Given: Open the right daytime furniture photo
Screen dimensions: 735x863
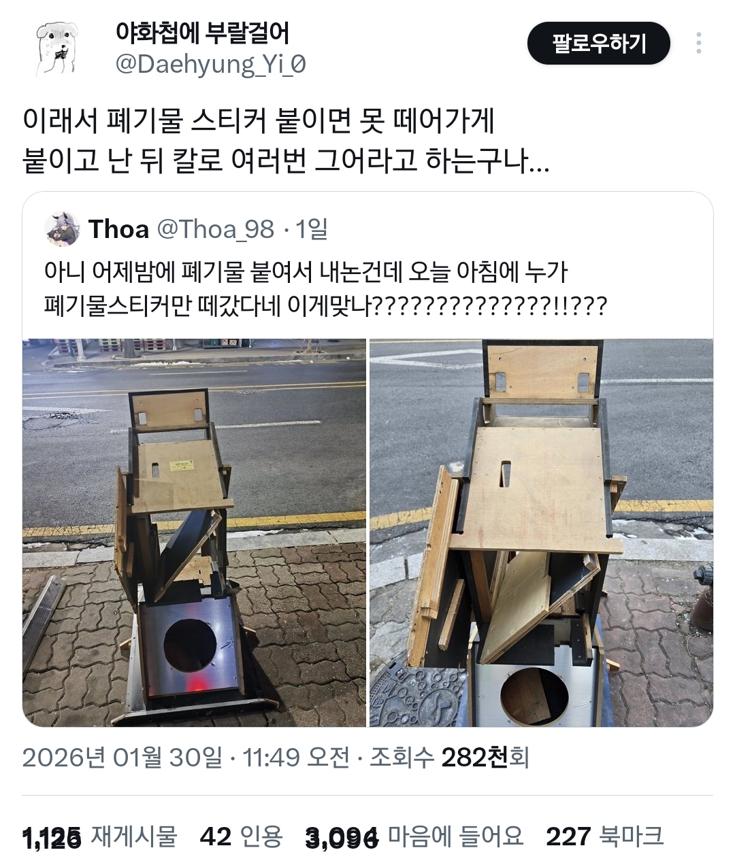Looking at the screenshot, I should click(541, 532).
